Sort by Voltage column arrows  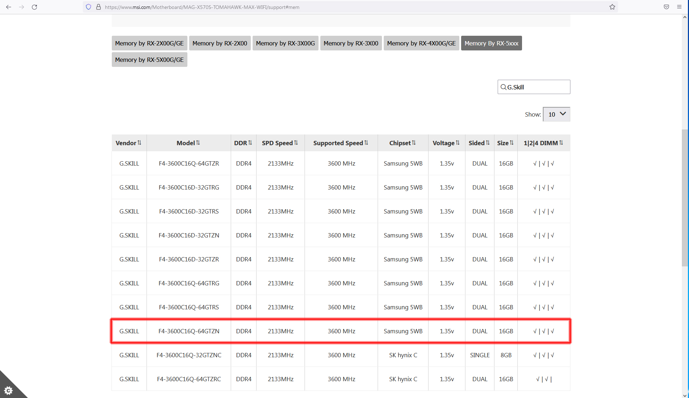(x=458, y=143)
